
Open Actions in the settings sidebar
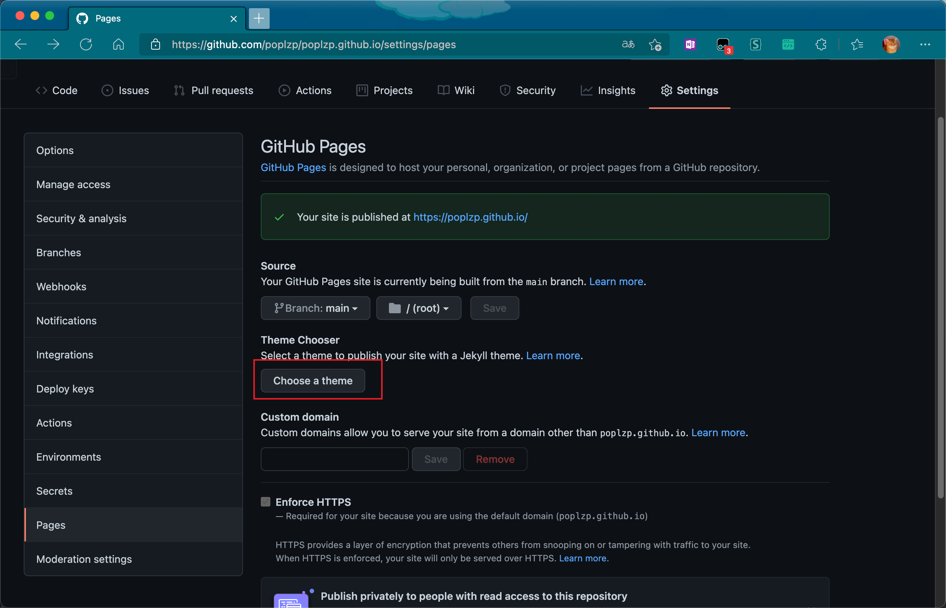pyautogui.click(x=133, y=423)
